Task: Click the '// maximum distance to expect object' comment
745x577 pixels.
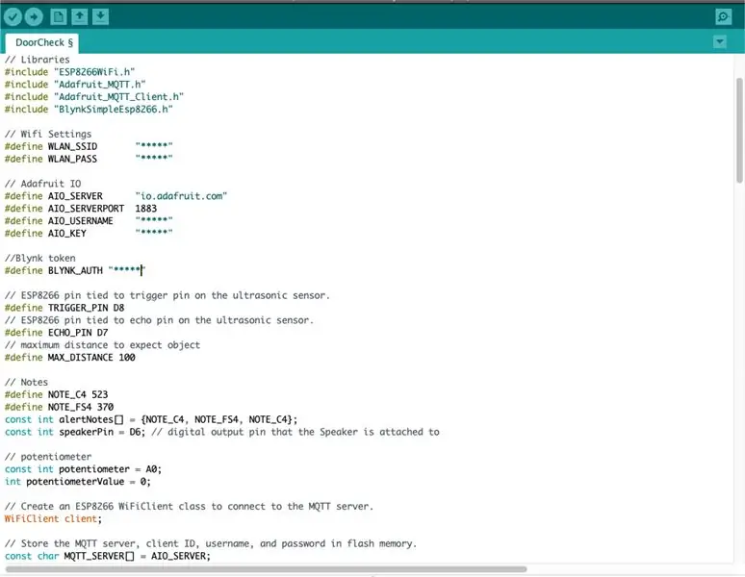Action: [102, 345]
